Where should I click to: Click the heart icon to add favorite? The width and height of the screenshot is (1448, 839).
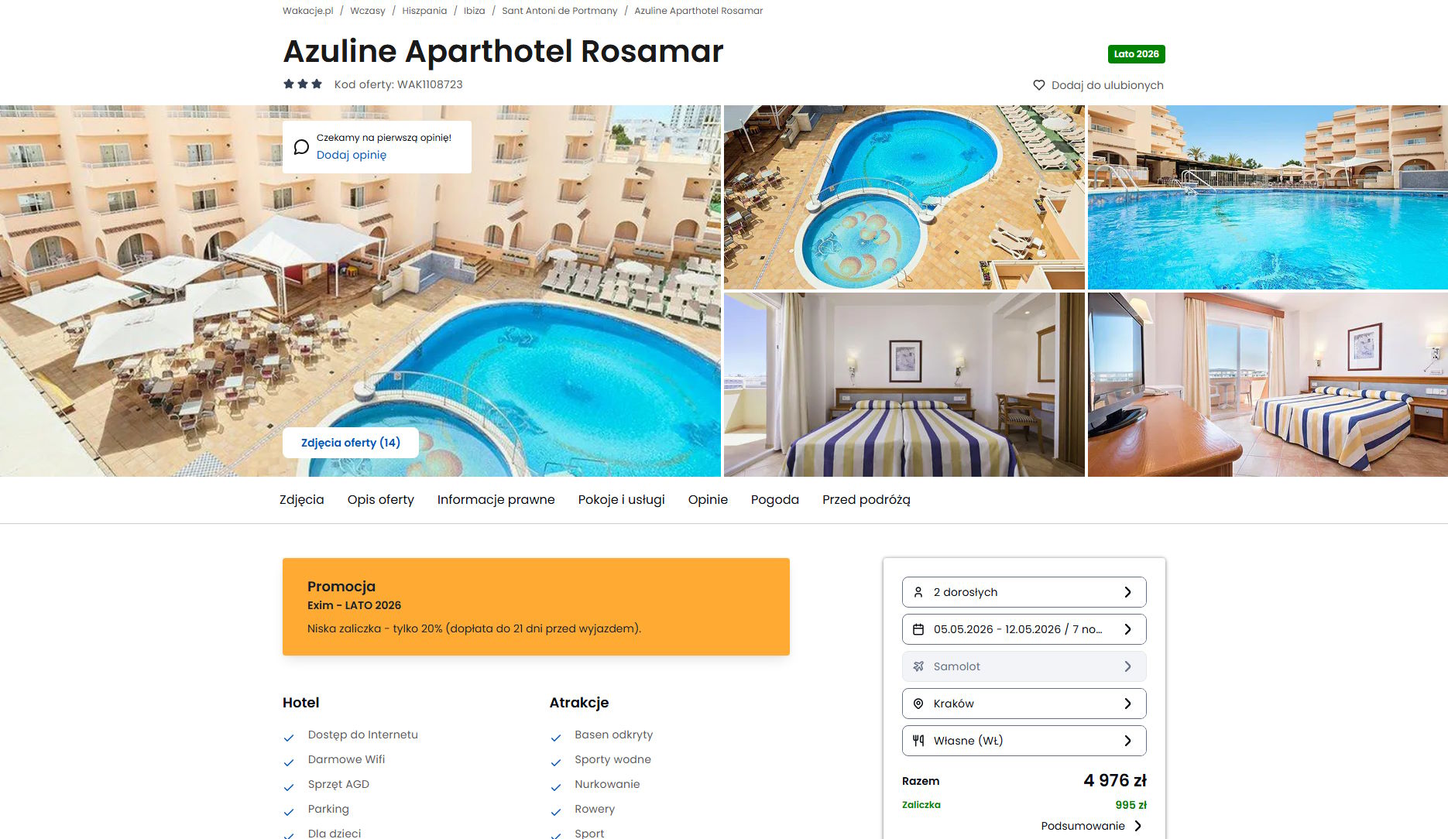coord(1039,85)
